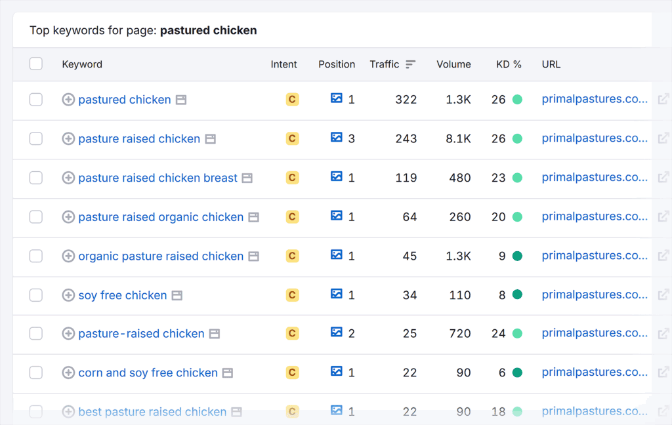Click the green KD dot for "organic pasture raised chicken"
The width and height of the screenshot is (672, 425).
pyautogui.click(x=518, y=256)
